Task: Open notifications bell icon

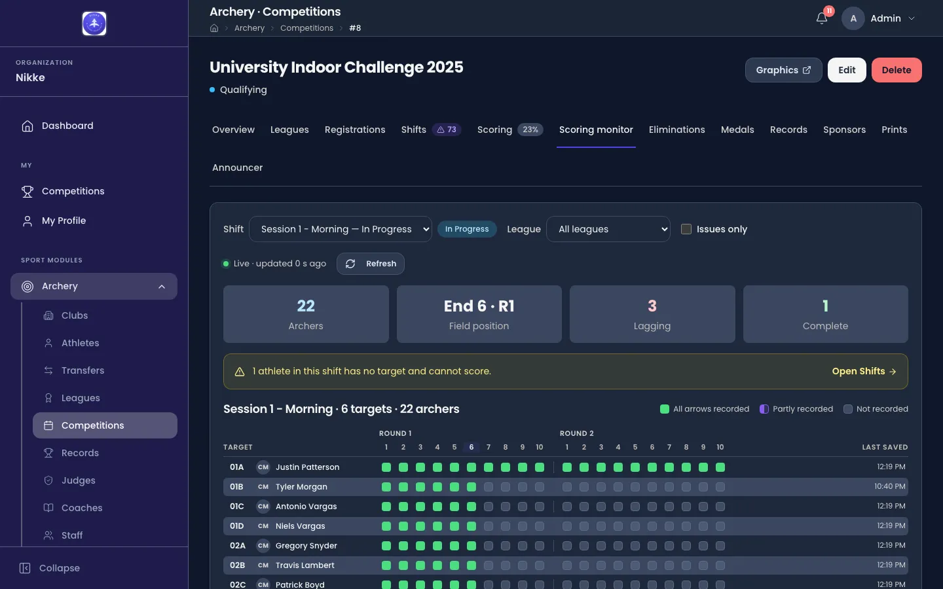Action: pos(822,18)
